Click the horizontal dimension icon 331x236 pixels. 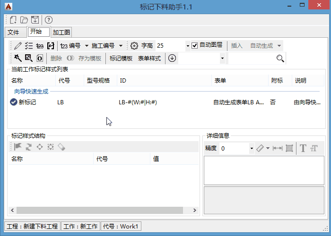278,148
